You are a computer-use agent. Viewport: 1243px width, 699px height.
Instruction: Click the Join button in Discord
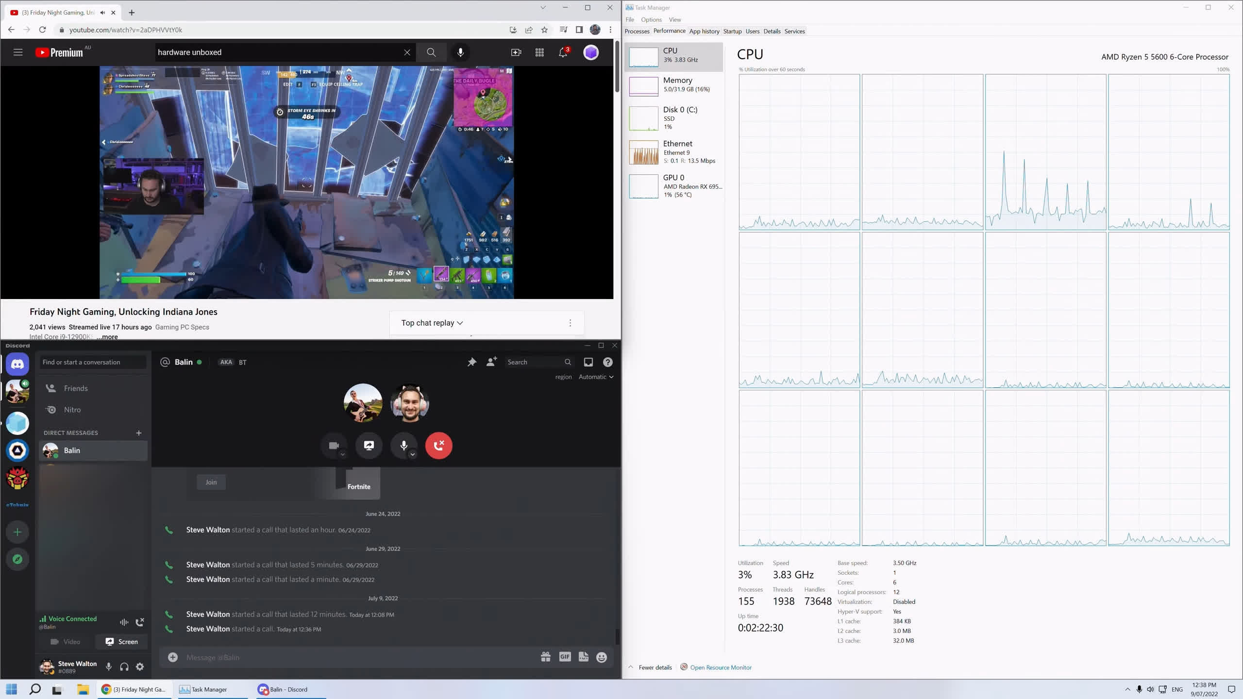211,482
